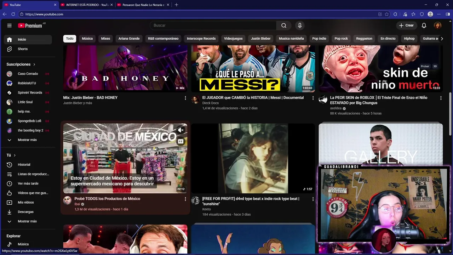Screen dimensions: 453x255
Task: Select the Reggaeton chip
Action: point(364,39)
